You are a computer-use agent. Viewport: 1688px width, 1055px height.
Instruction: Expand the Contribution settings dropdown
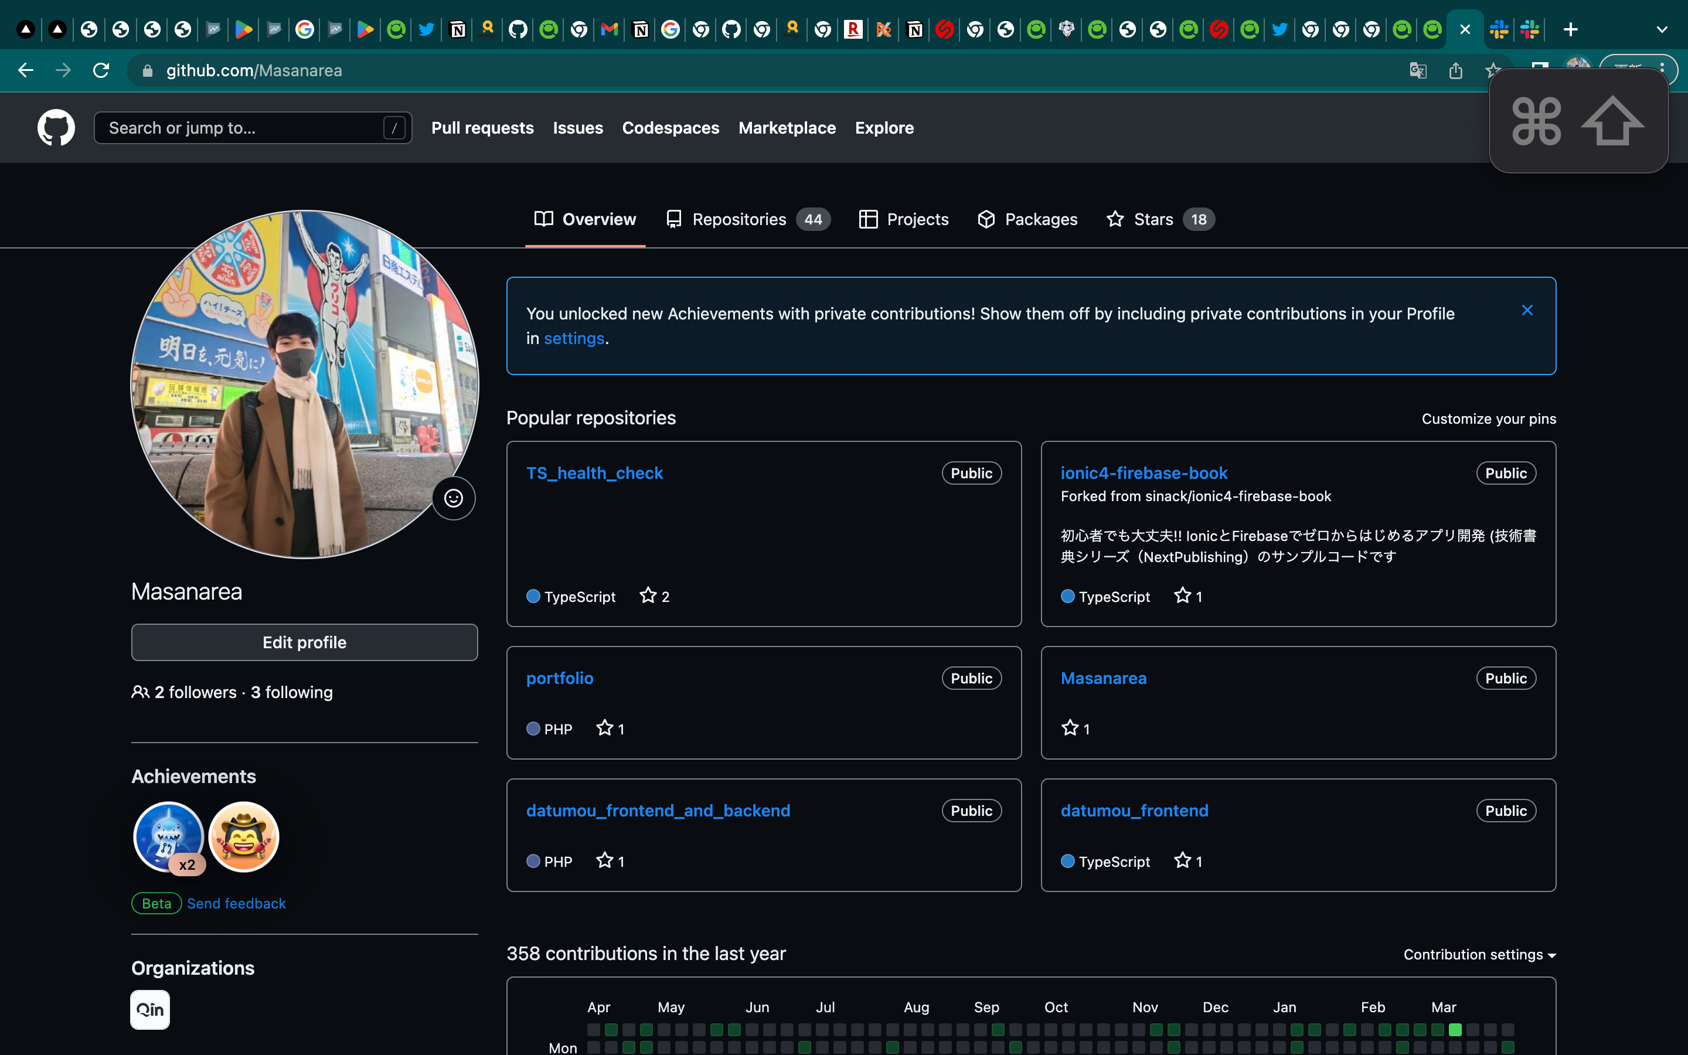[x=1479, y=954]
